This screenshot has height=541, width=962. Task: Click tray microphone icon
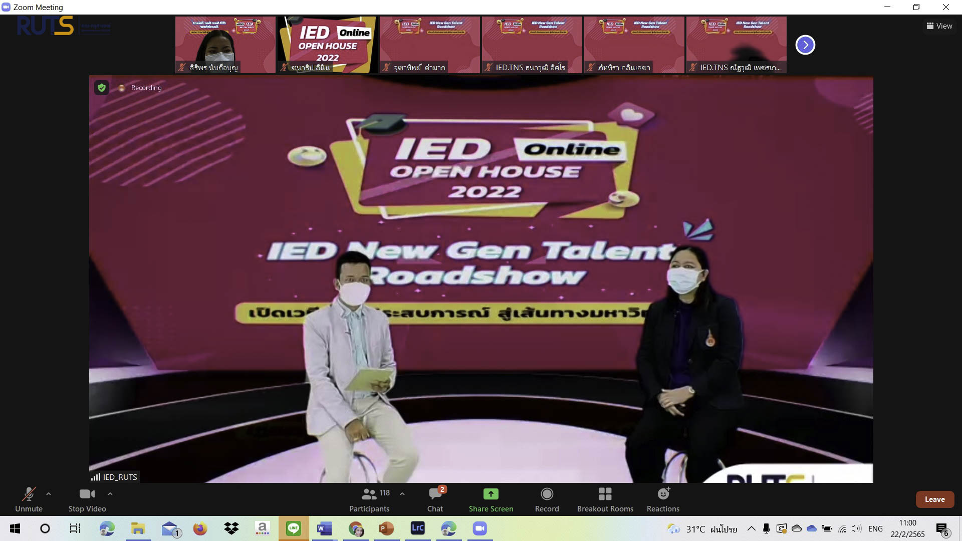tap(766, 528)
